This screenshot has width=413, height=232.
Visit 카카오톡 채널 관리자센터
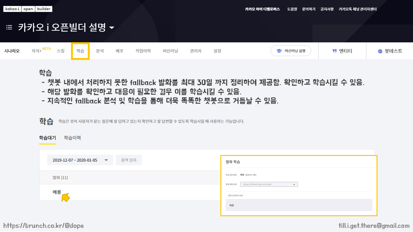point(358,9)
